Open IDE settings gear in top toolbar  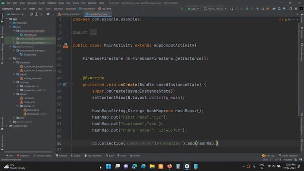(x=296, y=9)
